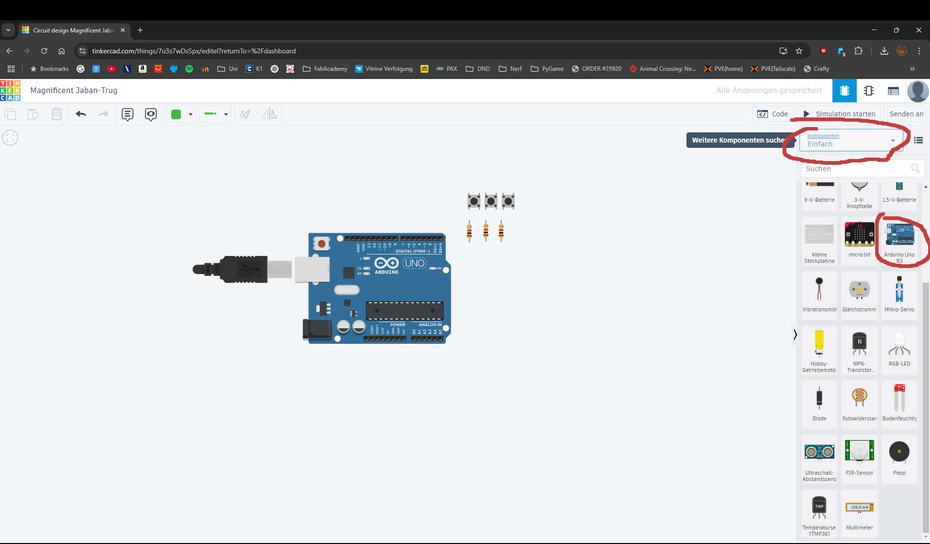Select the Piezo component

coord(899,459)
